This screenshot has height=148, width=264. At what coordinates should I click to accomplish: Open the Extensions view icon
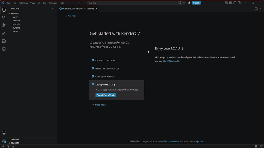tap(4, 41)
